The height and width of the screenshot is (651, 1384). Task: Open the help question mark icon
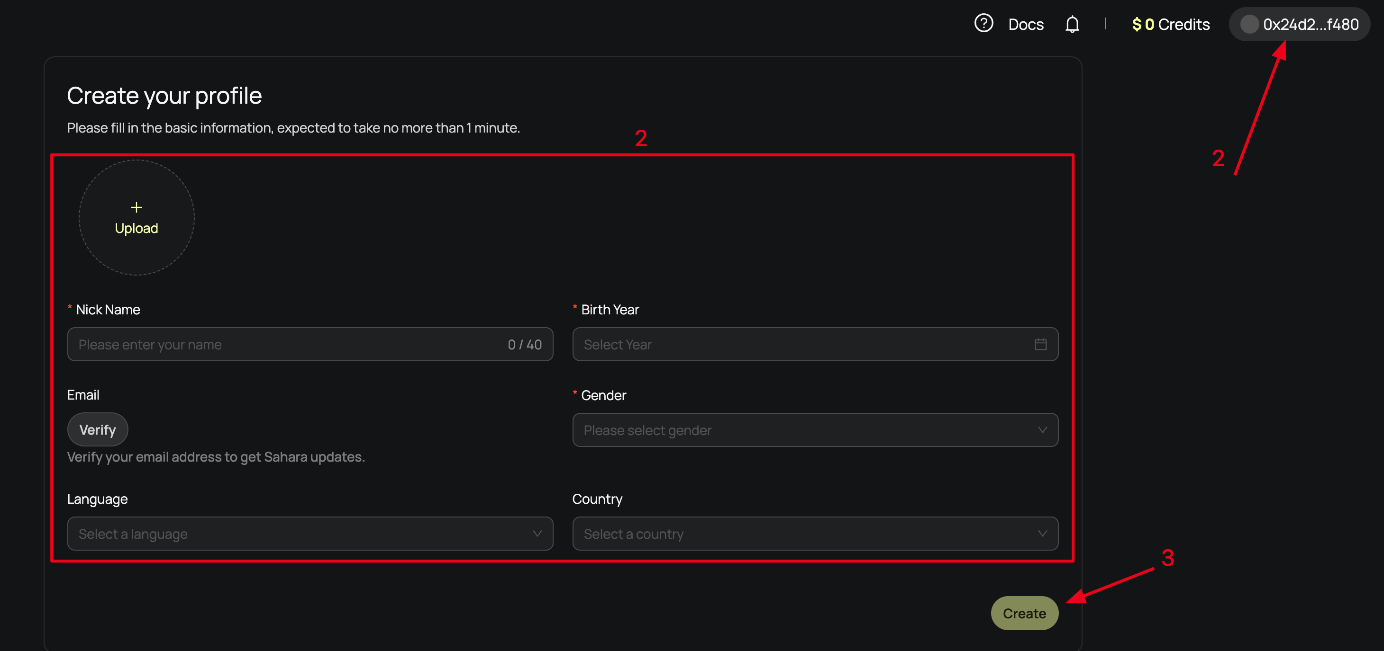[983, 24]
